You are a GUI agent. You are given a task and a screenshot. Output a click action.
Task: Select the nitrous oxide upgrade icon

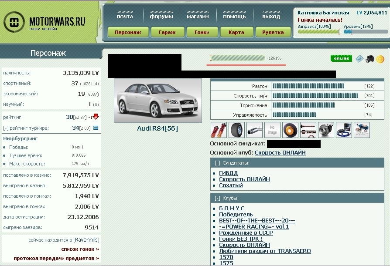point(362,130)
